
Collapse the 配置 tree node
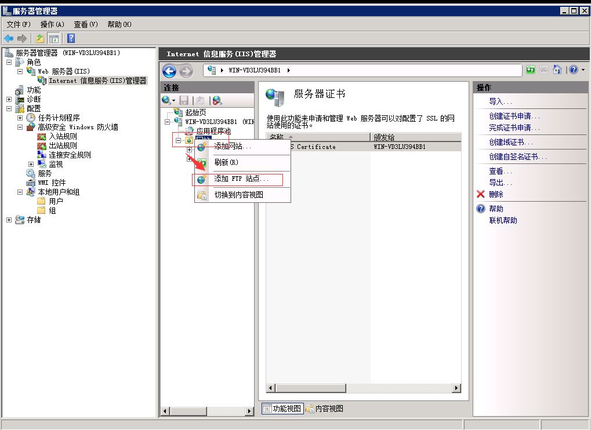tap(9, 108)
